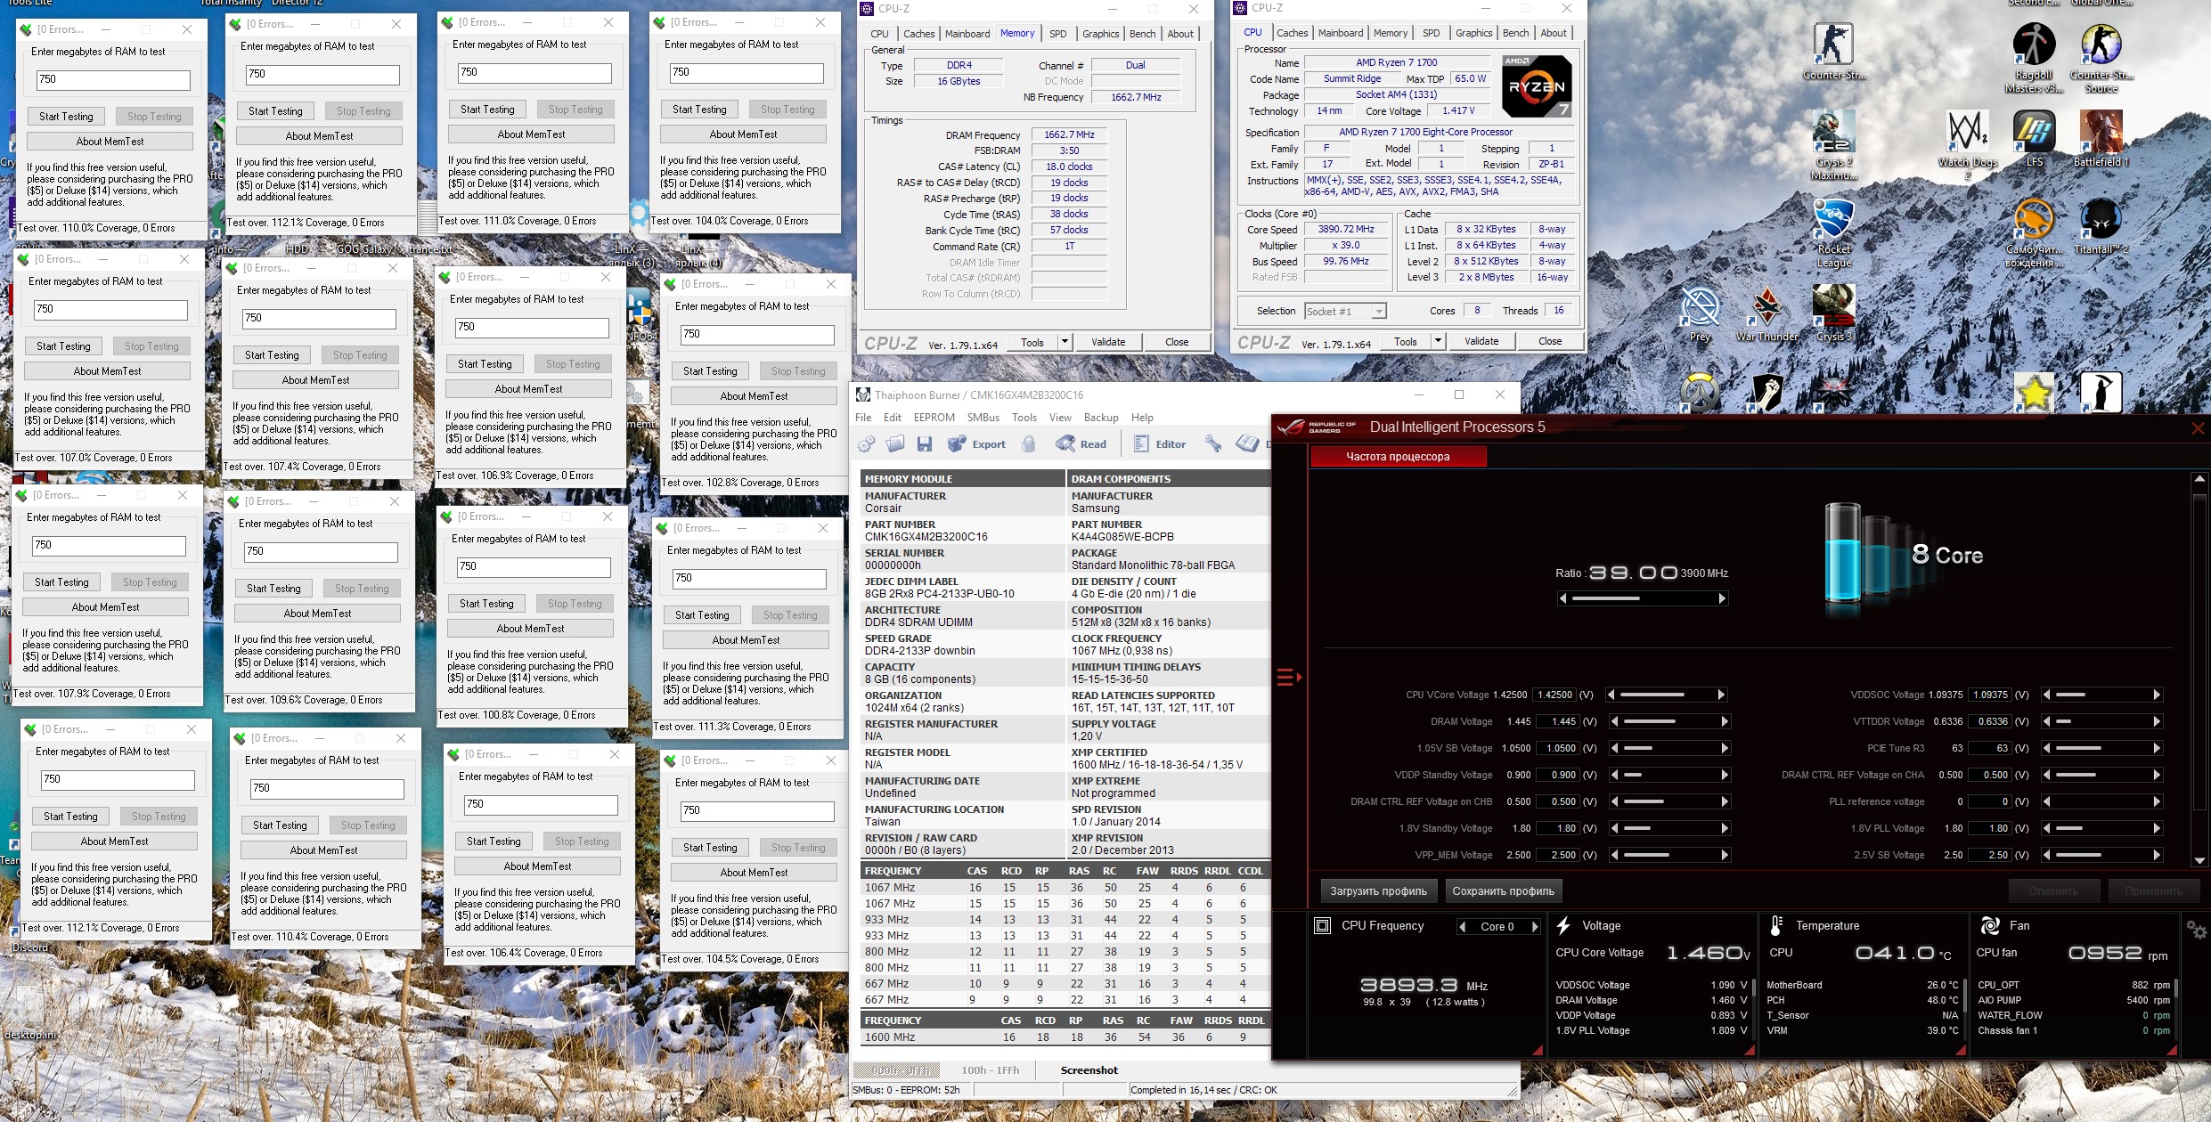Open the gear settings icon in Dual Intelligent Processors
The height and width of the screenshot is (1122, 2211).
point(2196,931)
